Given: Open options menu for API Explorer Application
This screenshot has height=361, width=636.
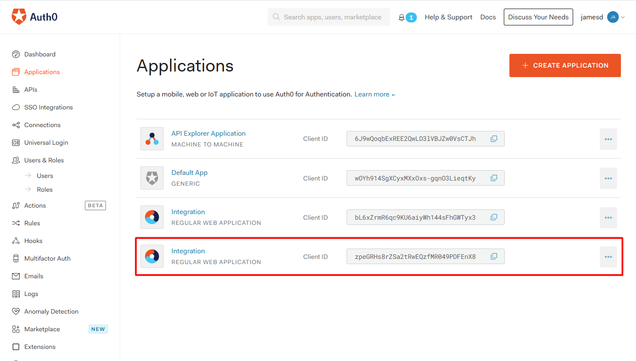Looking at the screenshot, I should click(608, 139).
